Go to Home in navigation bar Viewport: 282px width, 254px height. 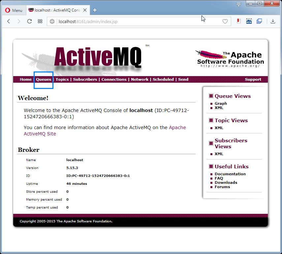(26, 79)
